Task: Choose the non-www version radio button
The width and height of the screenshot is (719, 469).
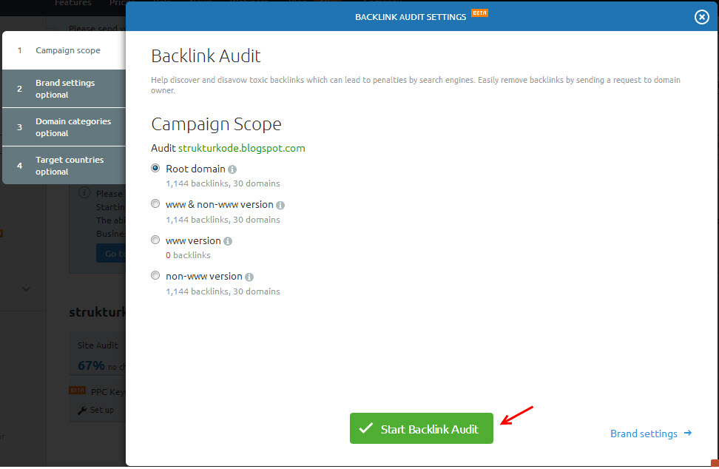Action: click(155, 275)
